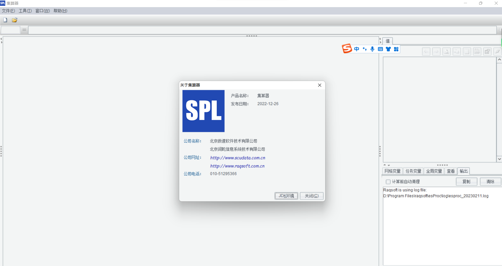
Task: Collapse panel using up arrow above variable tabs
Action: click(x=385, y=165)
